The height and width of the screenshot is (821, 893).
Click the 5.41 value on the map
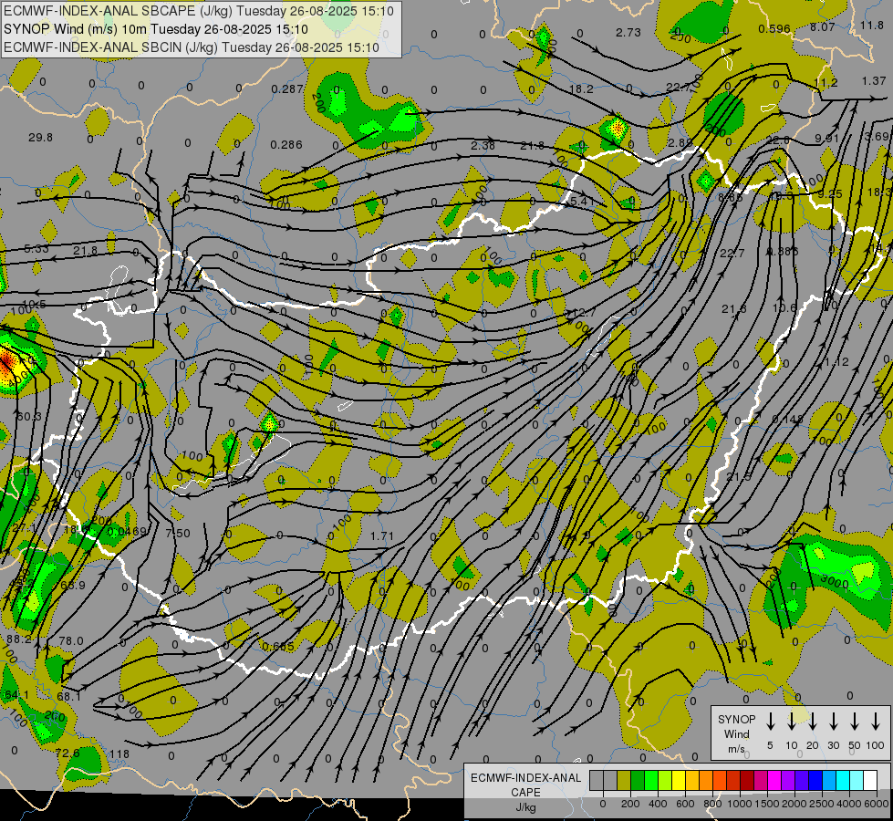pyautogui.click(x=582, y=201)
